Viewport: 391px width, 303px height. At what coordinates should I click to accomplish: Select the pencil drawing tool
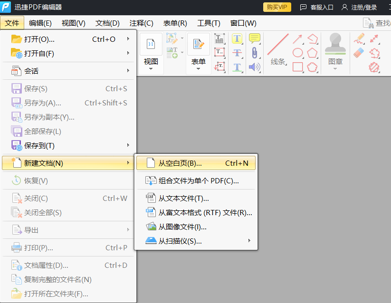359,39
